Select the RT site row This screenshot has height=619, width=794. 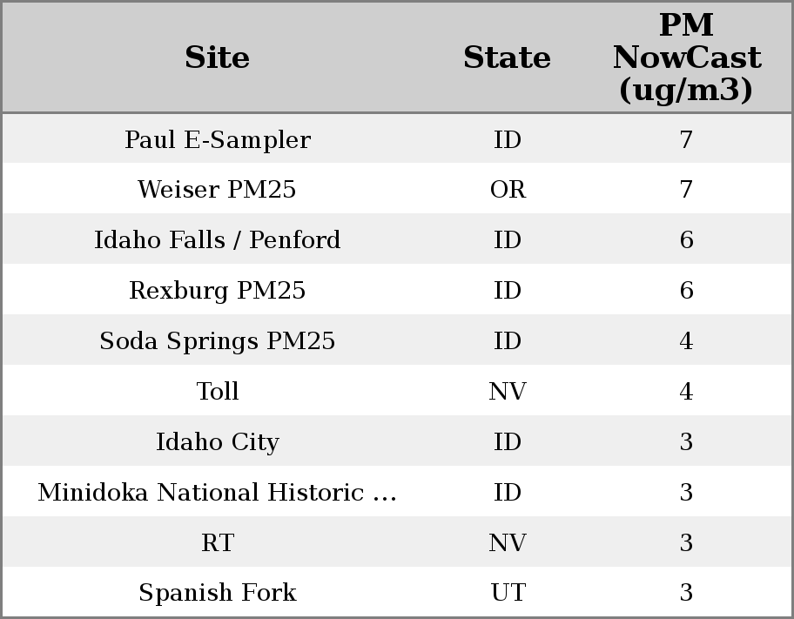click(218, 543)
